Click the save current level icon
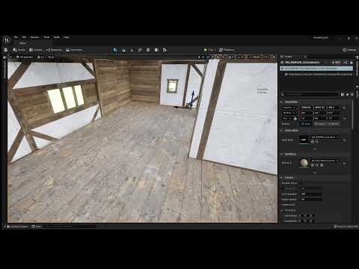The image size is (359, 269). coord(6,50)
